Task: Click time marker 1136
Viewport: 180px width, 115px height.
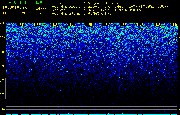Action: click(106, 25)
